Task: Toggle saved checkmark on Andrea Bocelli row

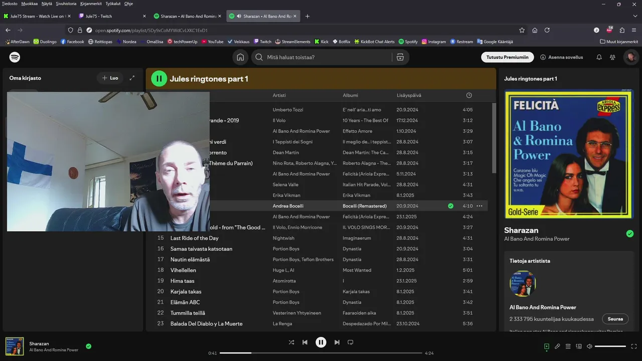Action: [x=450, y=206]
